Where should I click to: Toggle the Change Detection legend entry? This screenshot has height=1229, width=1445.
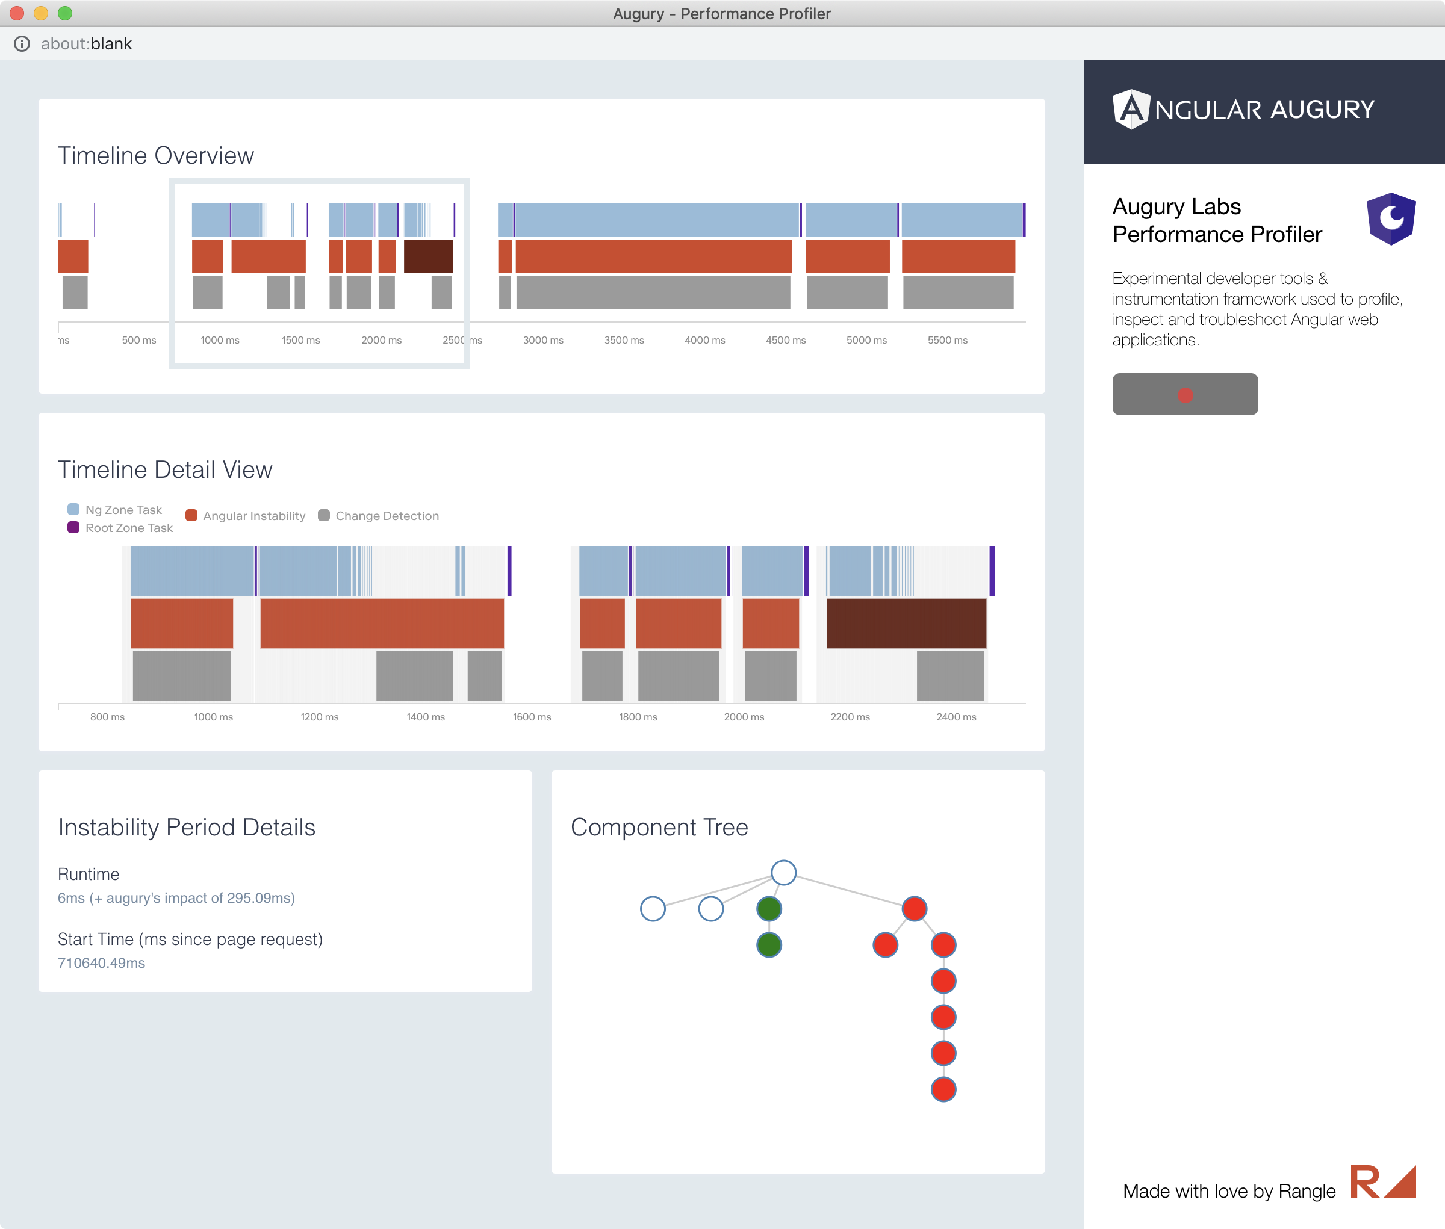[x=379, y=516]
